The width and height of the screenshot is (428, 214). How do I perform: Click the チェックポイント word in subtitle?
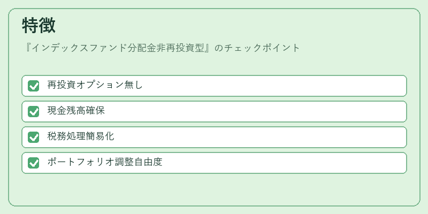(x=262, y=48)
